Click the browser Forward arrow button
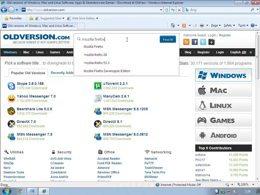This screenshot has height=195, width=260. pos(11,10)
